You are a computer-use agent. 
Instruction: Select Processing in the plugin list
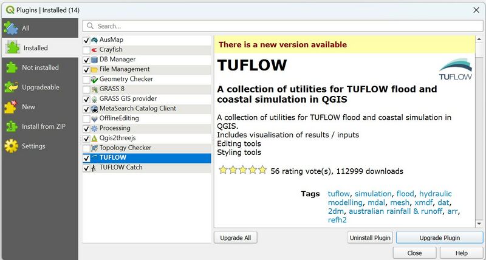coord(115,128)
